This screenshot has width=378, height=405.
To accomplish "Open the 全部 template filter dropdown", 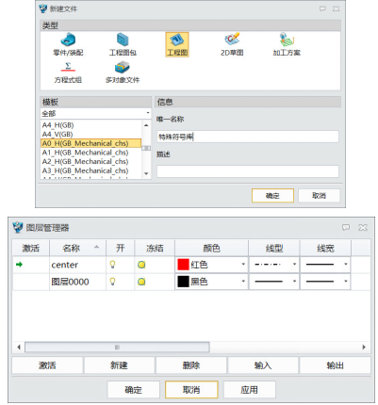I will [x=96, y=113].
